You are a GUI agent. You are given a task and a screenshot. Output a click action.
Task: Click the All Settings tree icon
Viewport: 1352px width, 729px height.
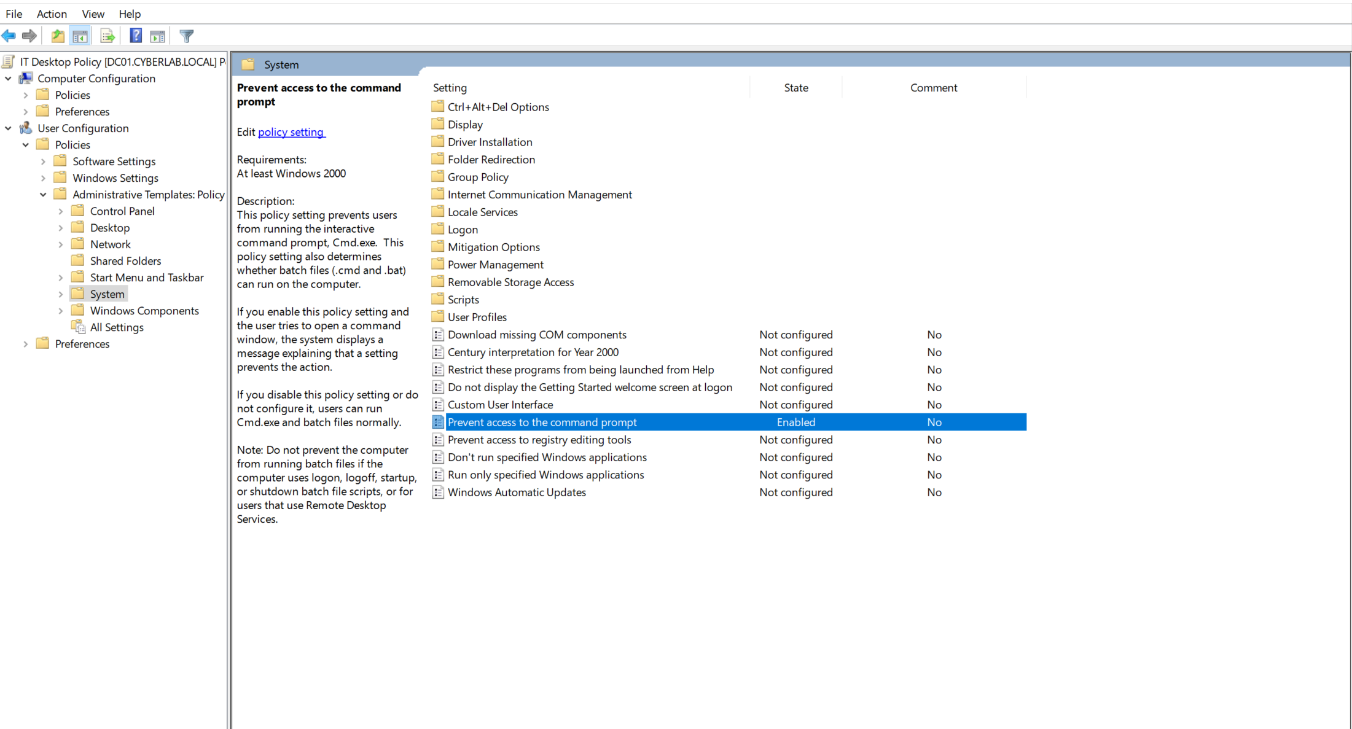point(78,327)
